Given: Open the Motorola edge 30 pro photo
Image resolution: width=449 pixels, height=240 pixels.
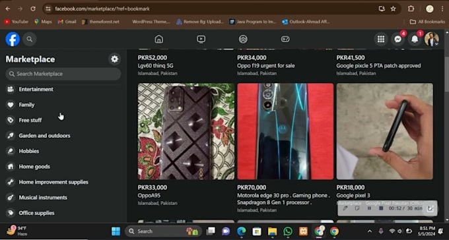Looking at the screenshot, I should point(285,131).
